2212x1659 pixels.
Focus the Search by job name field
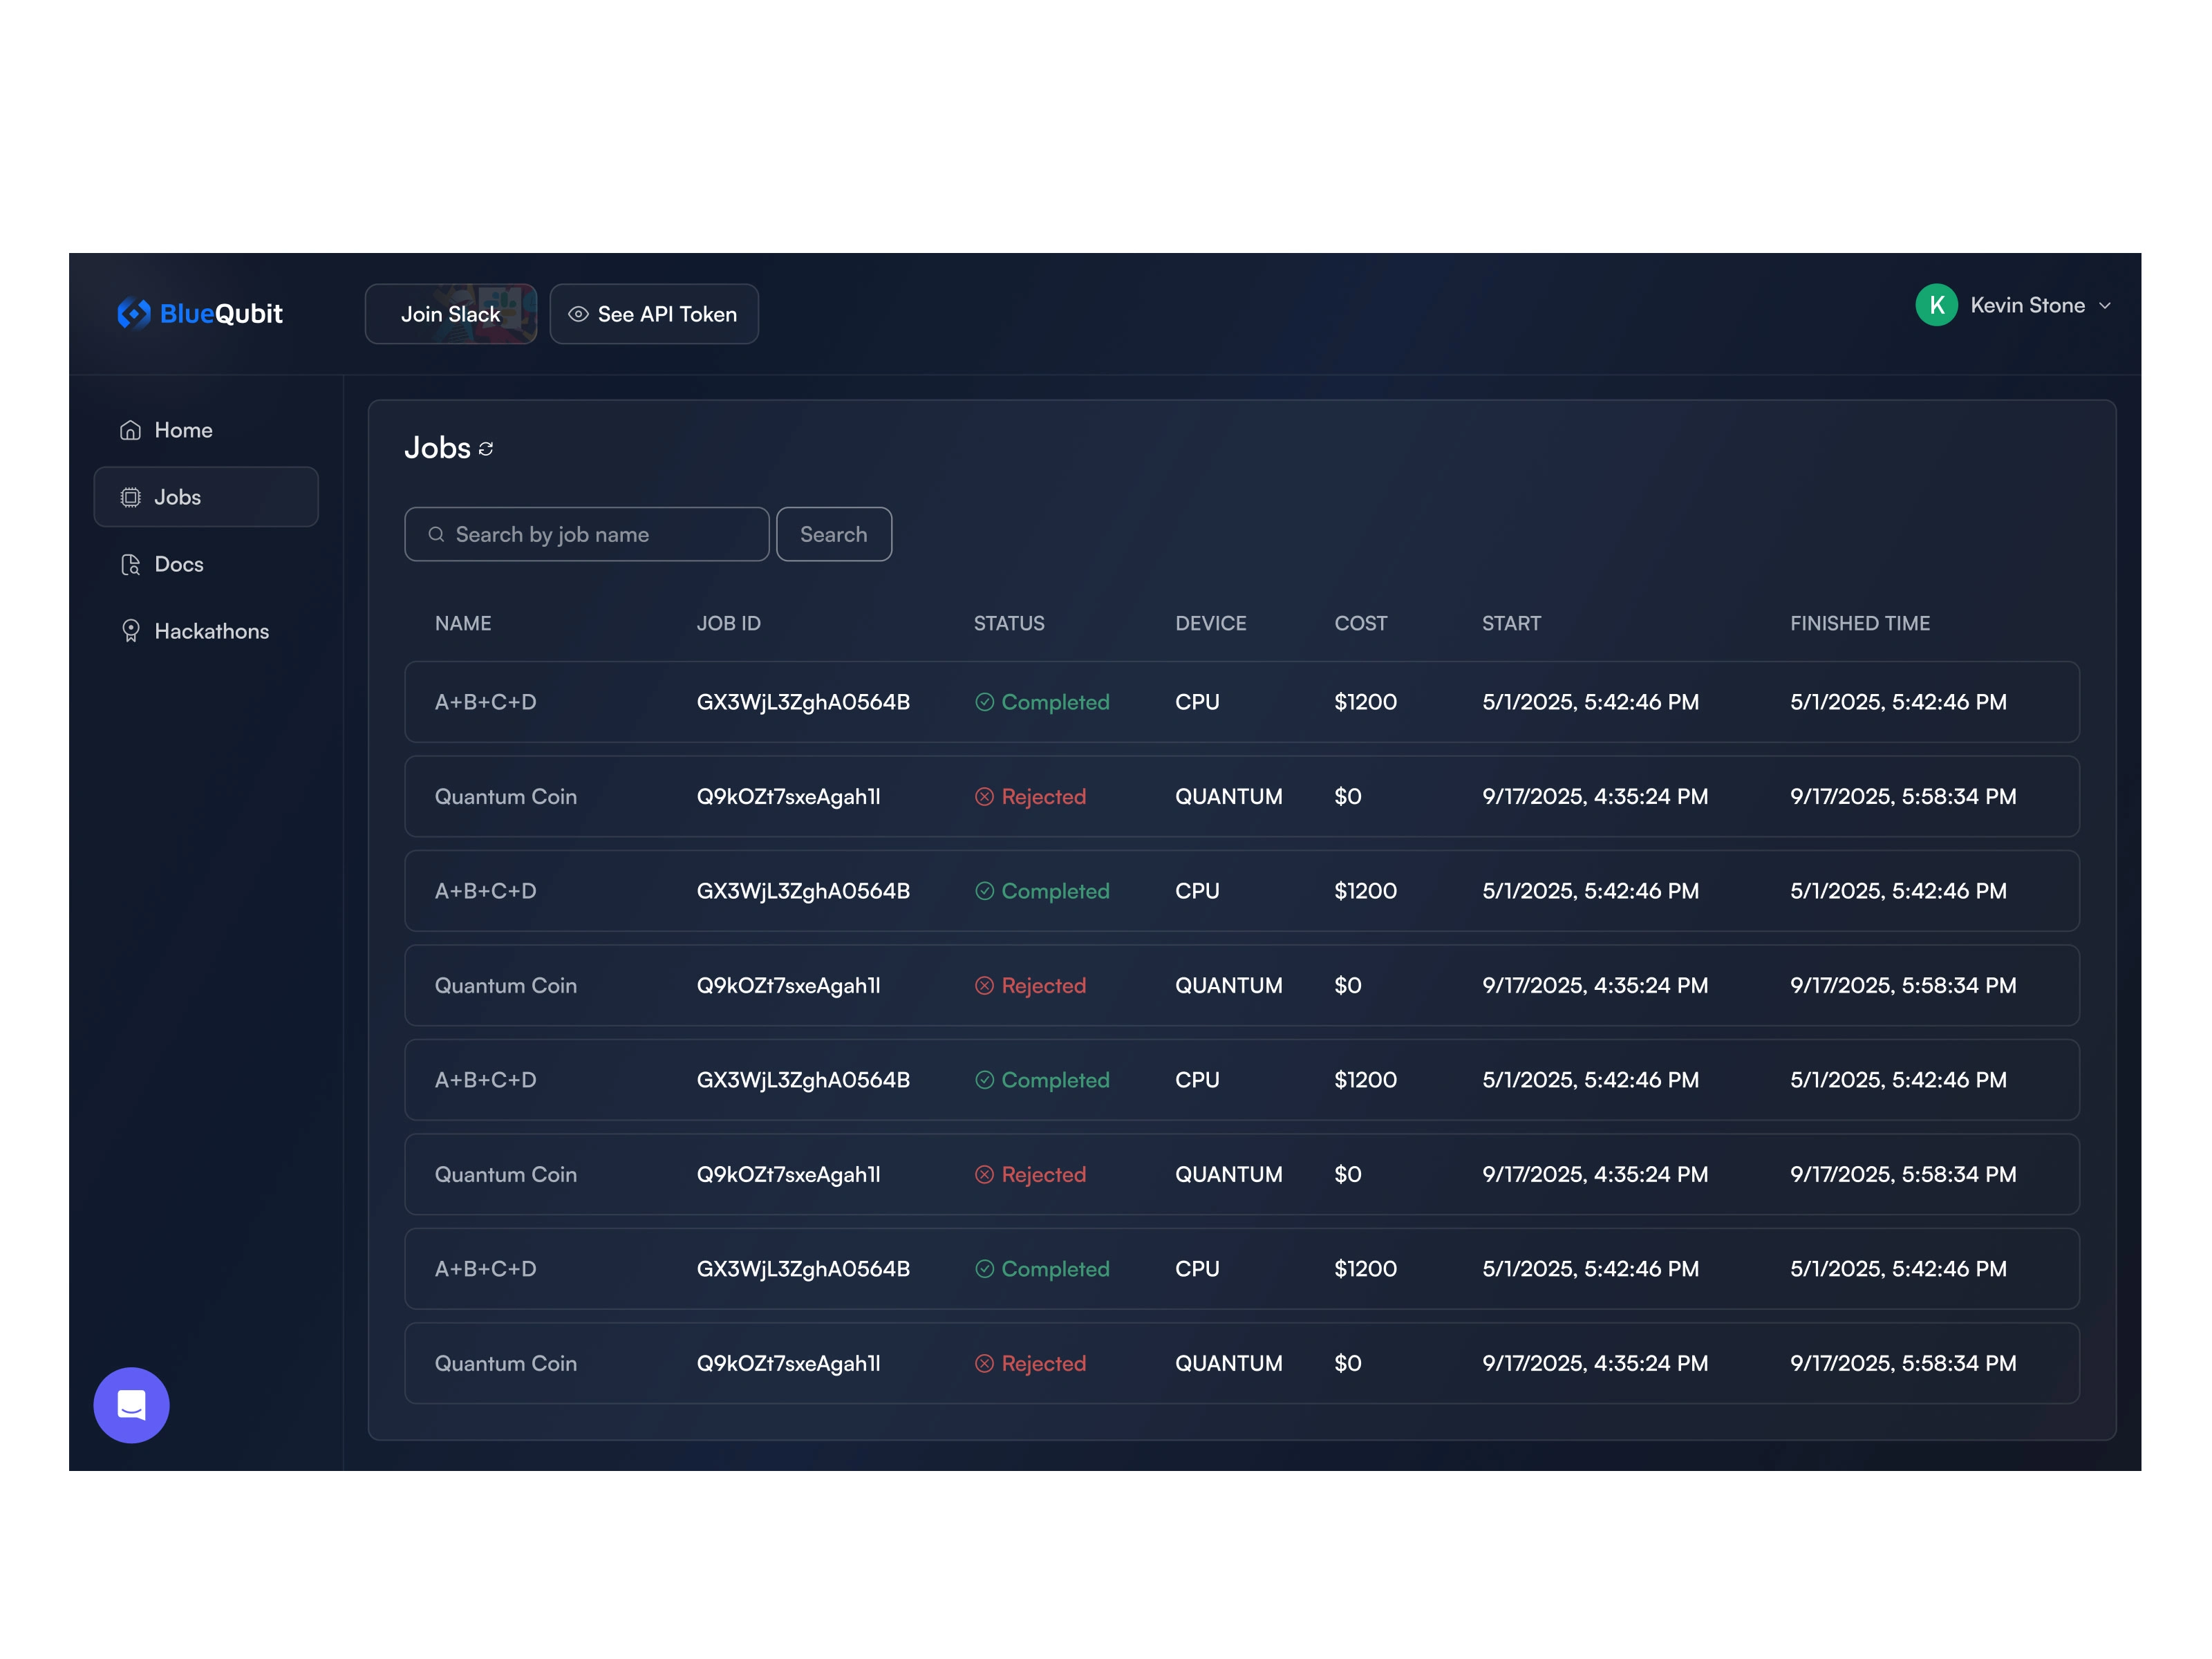click(x=600, y=535)
